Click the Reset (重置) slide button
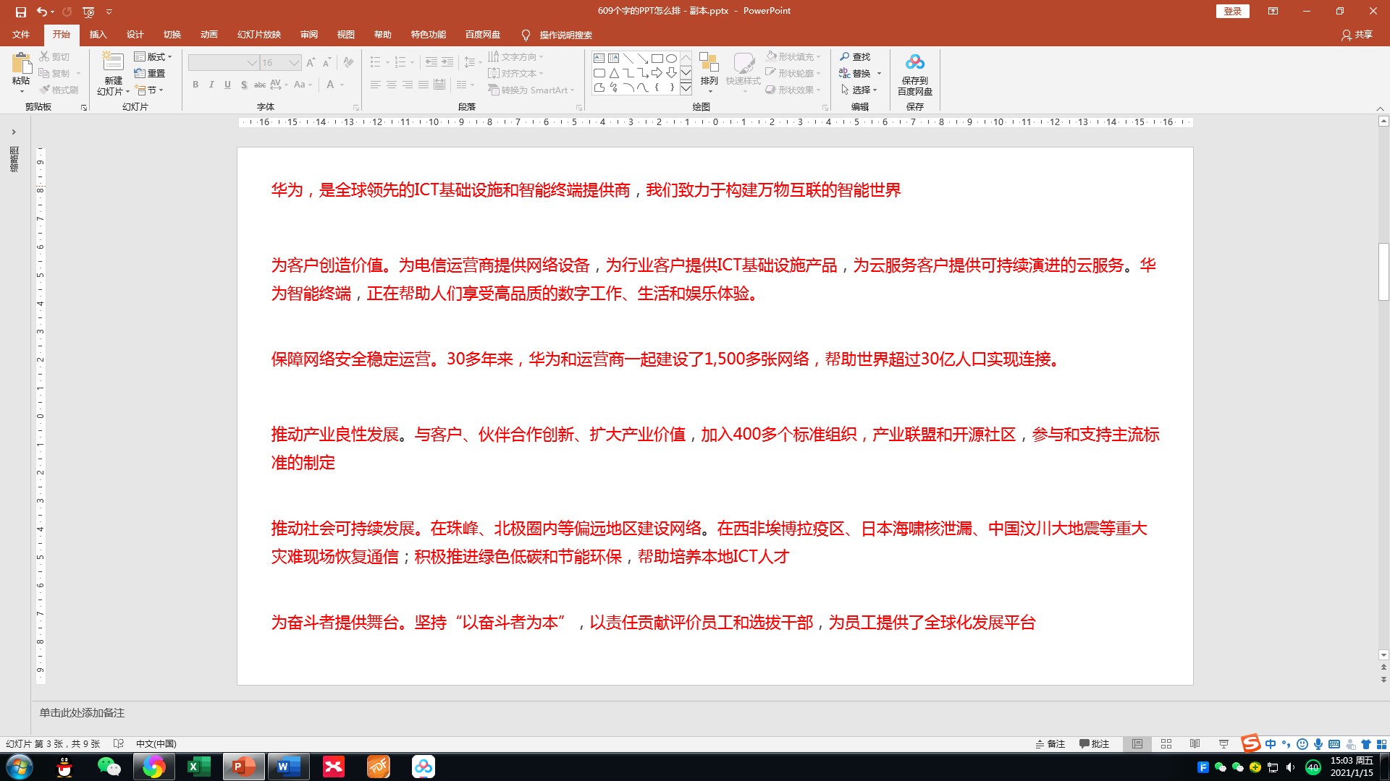The image size is (1390, 781). (x=150, y=73)
